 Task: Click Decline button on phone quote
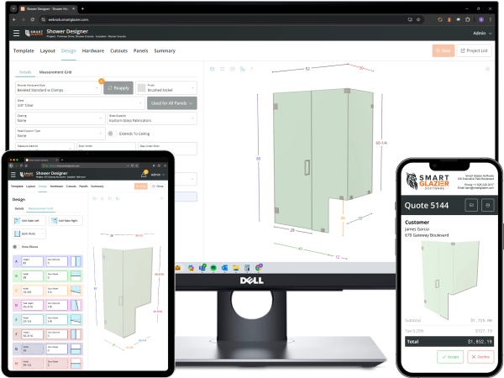[480, 357]
